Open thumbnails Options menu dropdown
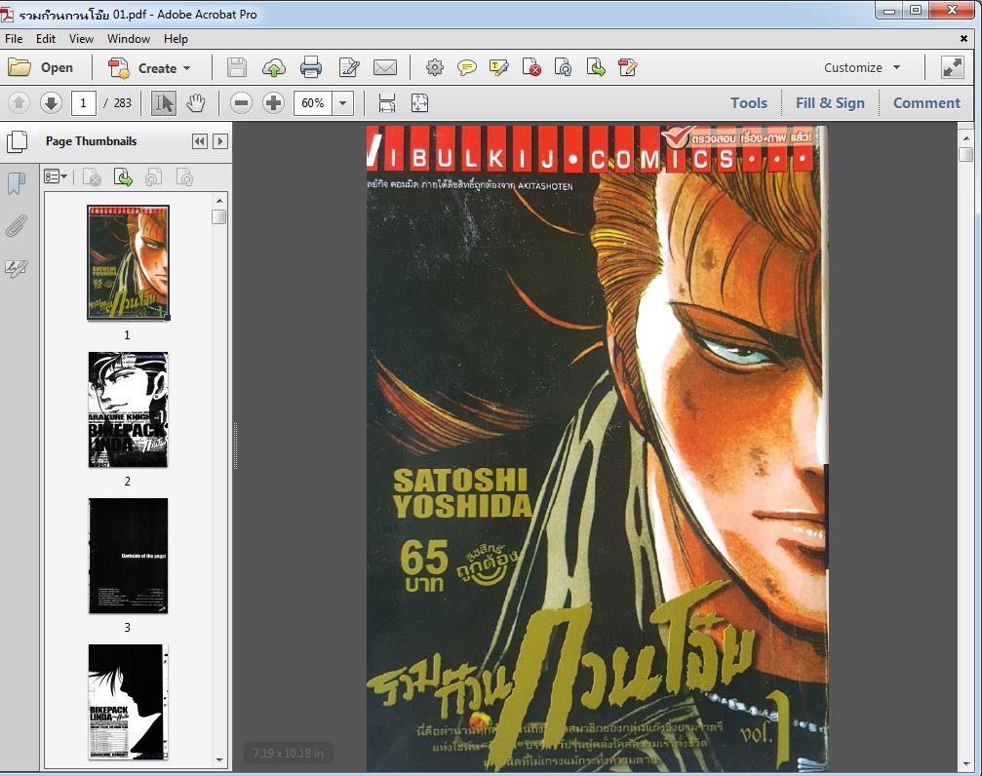 (x=56, y=177)
